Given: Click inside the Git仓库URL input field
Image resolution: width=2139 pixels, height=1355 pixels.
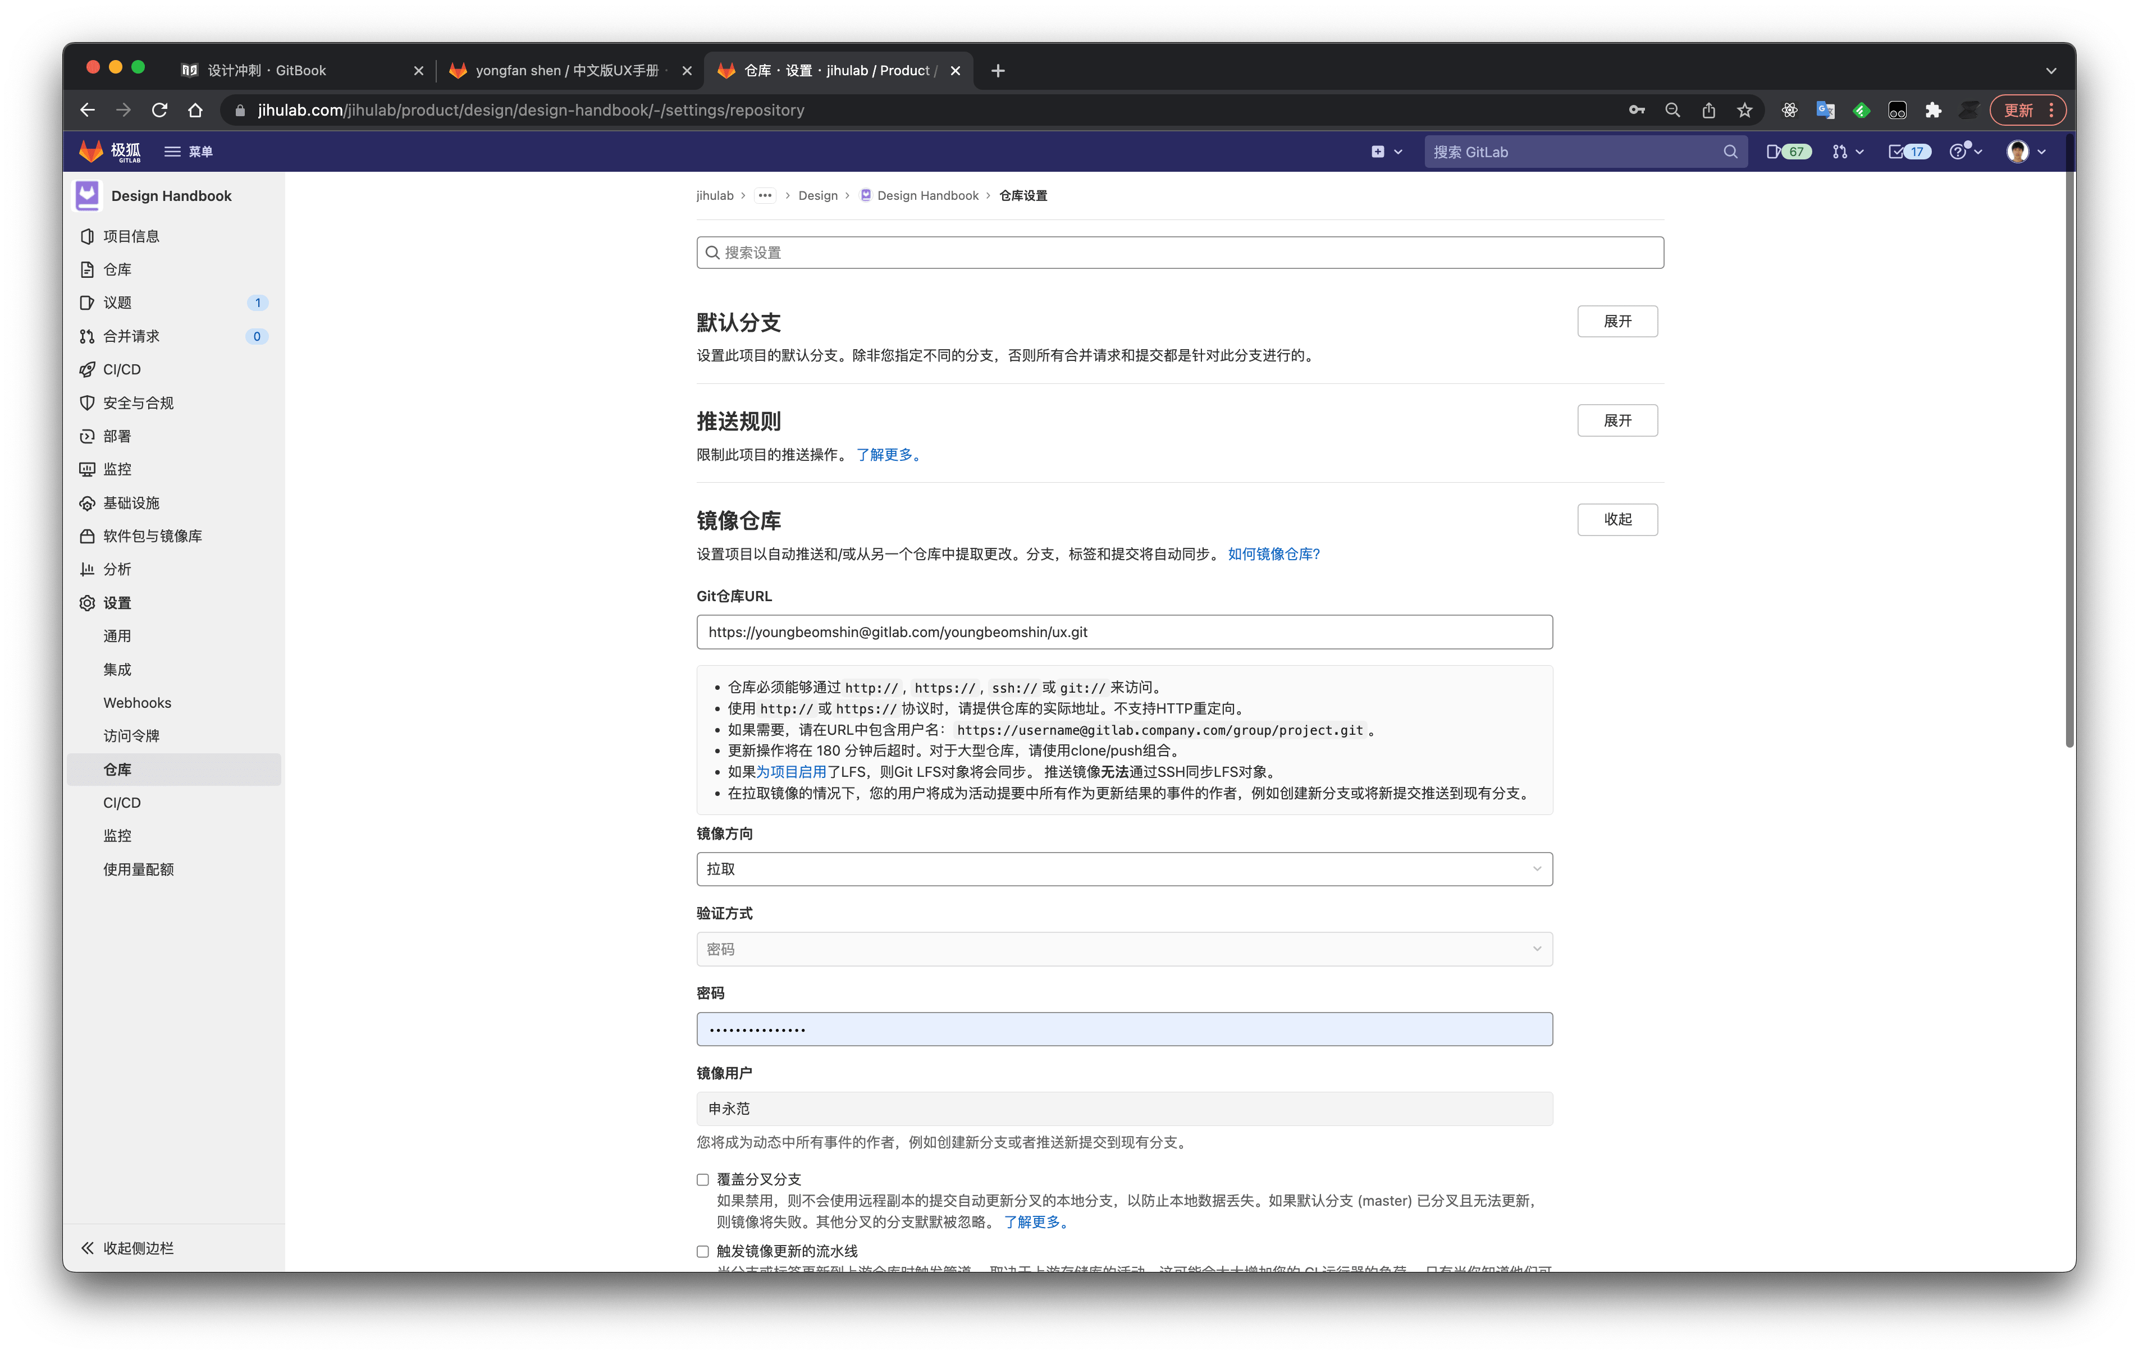Looking at the screenshot, I should click(1124, 632).
